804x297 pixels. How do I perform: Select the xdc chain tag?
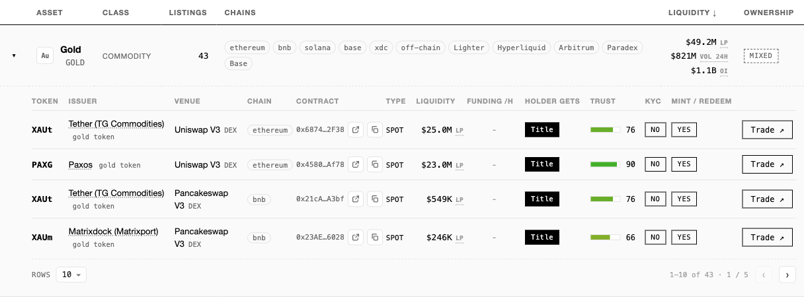click(381, 48)
